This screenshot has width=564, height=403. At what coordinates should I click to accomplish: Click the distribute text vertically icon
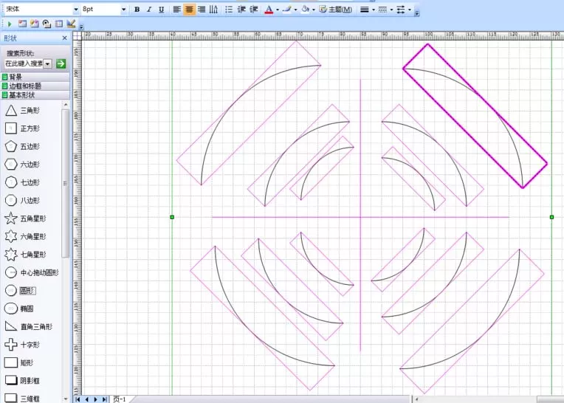[213, 10]
